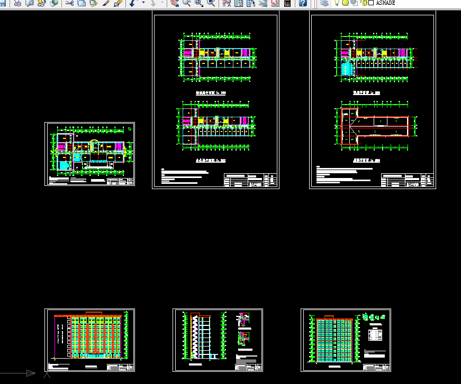Click the Undo arrow
This screenshot has height=384, width=461.
133,3
